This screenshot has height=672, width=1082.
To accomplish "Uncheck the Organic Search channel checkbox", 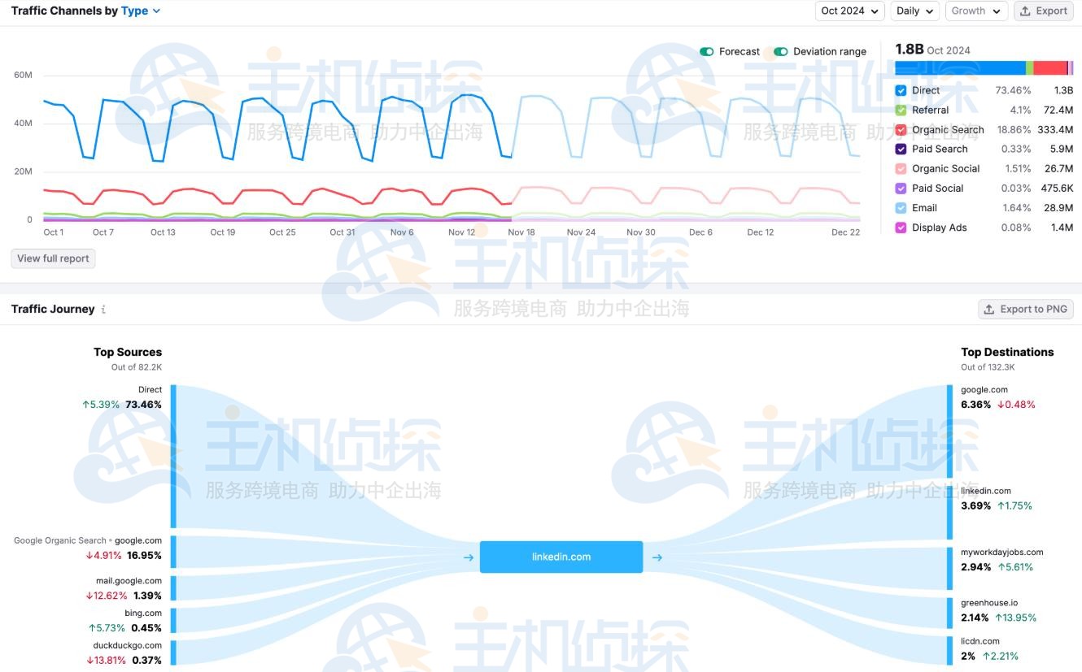I will click(x=901, y=129).
